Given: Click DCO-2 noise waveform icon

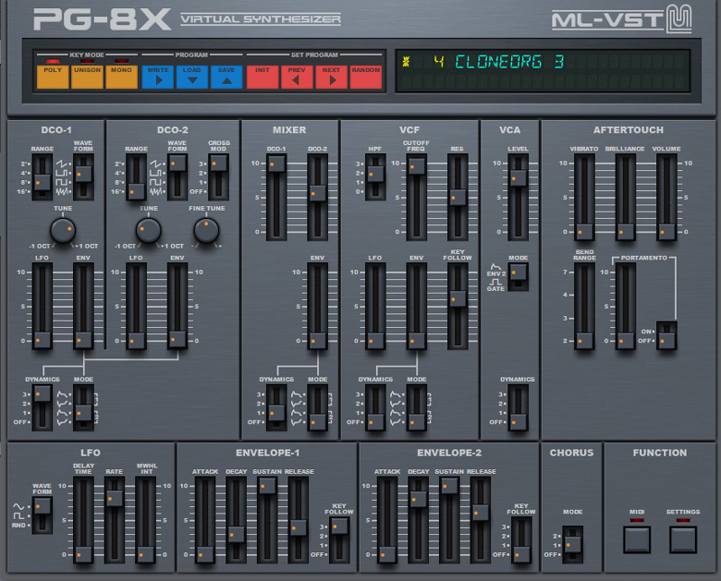Looking at the screenshot, I should tap(157, 191).
